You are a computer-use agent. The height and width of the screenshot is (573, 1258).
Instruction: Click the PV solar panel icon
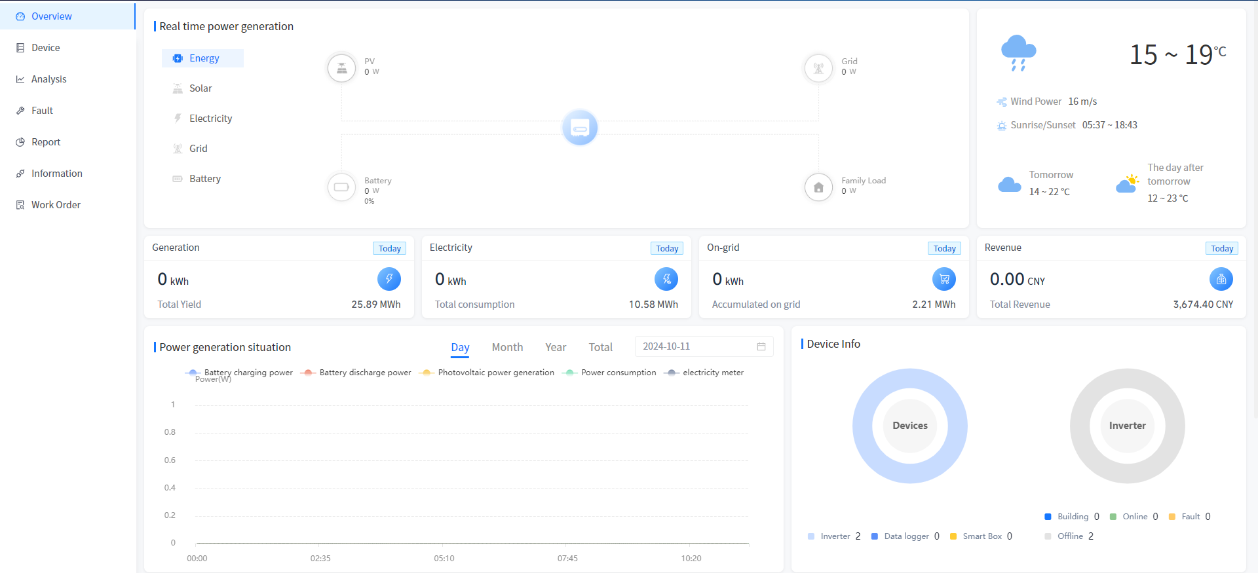coord(341,67)
